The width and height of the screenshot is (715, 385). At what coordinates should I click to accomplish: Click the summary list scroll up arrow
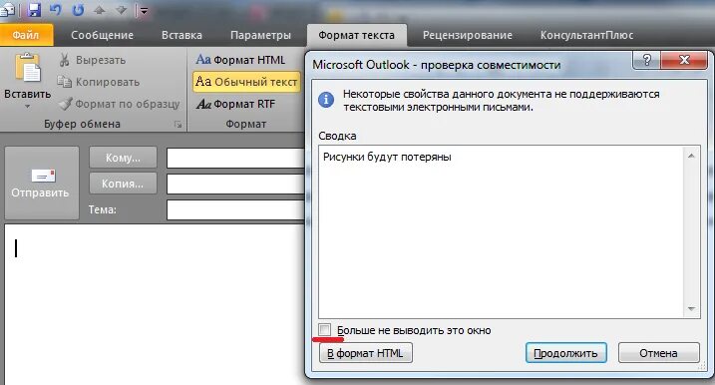pyautogui.click(x=691, y=156)
